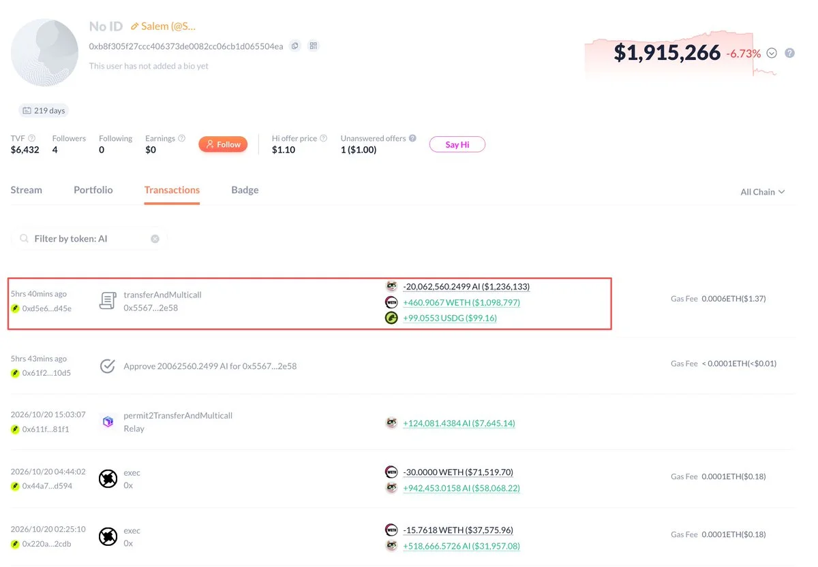Click chain icon beside 0xd5e6...d45e

pyautogui.click(x=15, y=308)
